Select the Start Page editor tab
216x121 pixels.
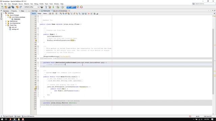(34, 11)
